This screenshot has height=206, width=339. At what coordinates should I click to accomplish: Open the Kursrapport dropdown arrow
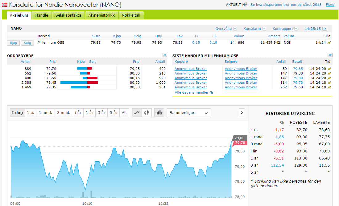click(x=296, y=29)
